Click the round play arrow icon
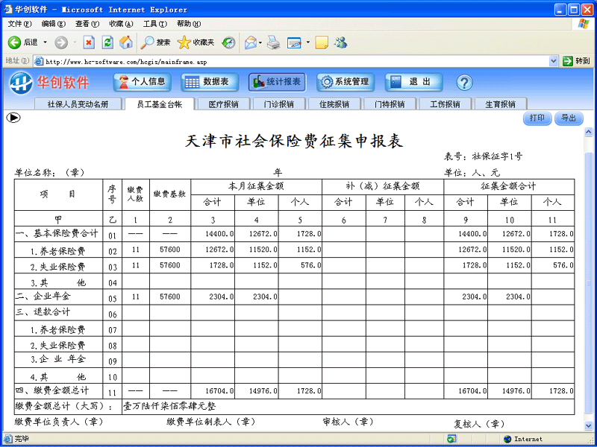The image size is (597, 447). pos(13,118)
